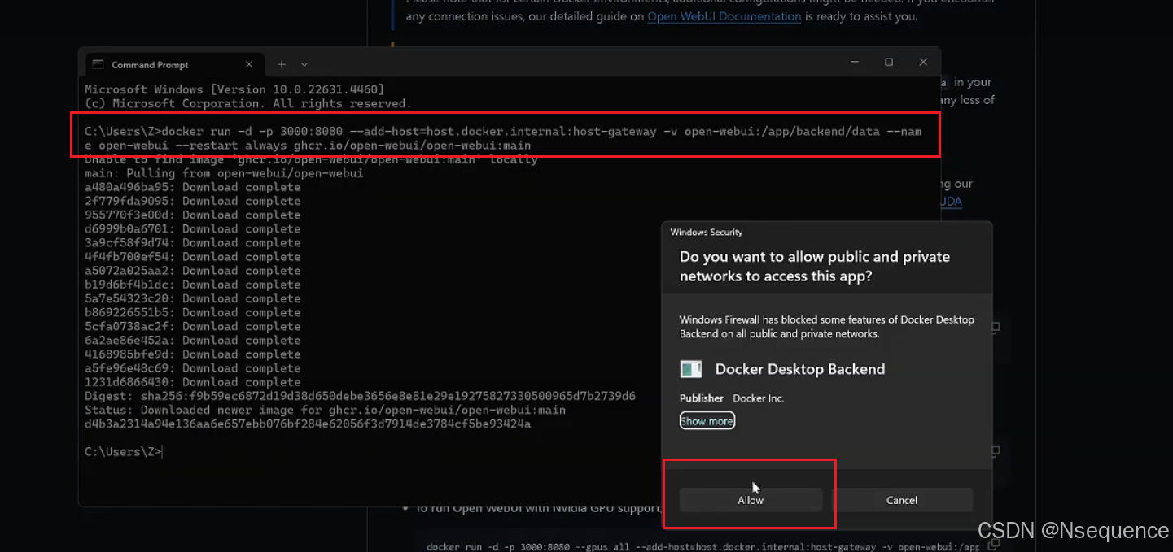Click the 'docker run -d -p 3000:8080' terminal command
1173x552 pixels.
(503, 138)
